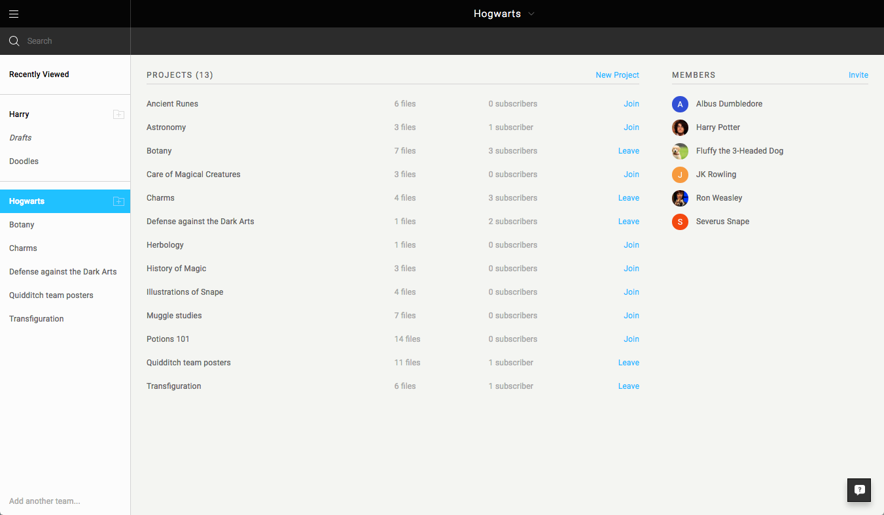Viewport: 884px width, 515px height.
Task: Open Charms in the project list
Action: coord(160,198)
